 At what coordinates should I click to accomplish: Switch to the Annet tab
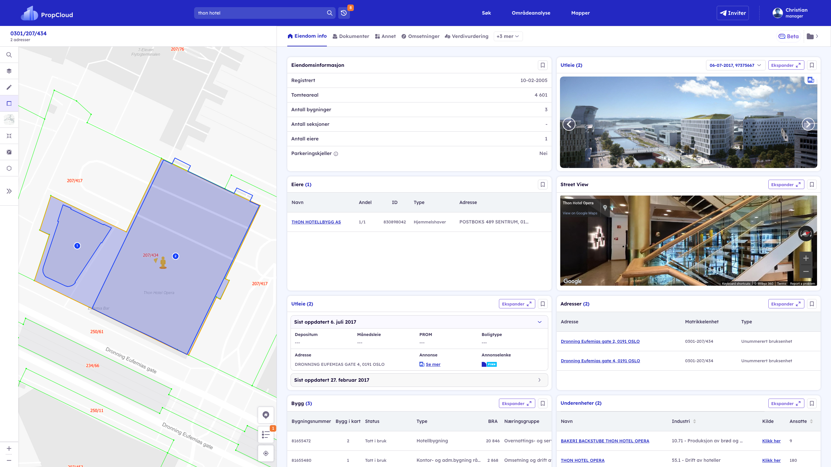(x=385, y=36)
